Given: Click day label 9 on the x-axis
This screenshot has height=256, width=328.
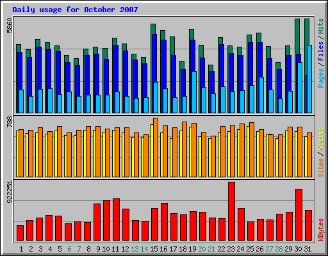Looking at the screenshot, I should click(x=98, y=249).
